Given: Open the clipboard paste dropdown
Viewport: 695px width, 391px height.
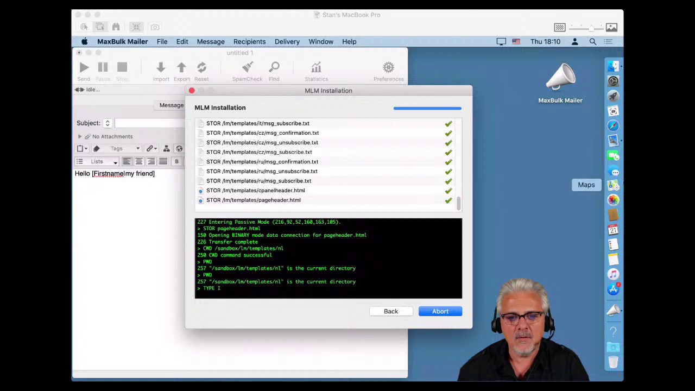Looking at the screenshot, I should (82, 148).
